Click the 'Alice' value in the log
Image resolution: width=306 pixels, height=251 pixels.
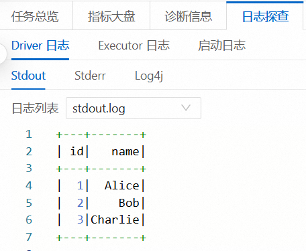(122, 185)
